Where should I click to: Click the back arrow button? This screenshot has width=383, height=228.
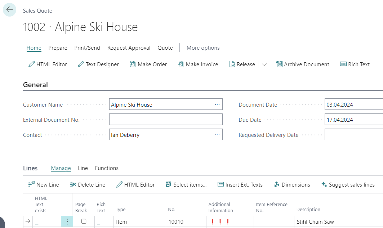coord(9,10)
